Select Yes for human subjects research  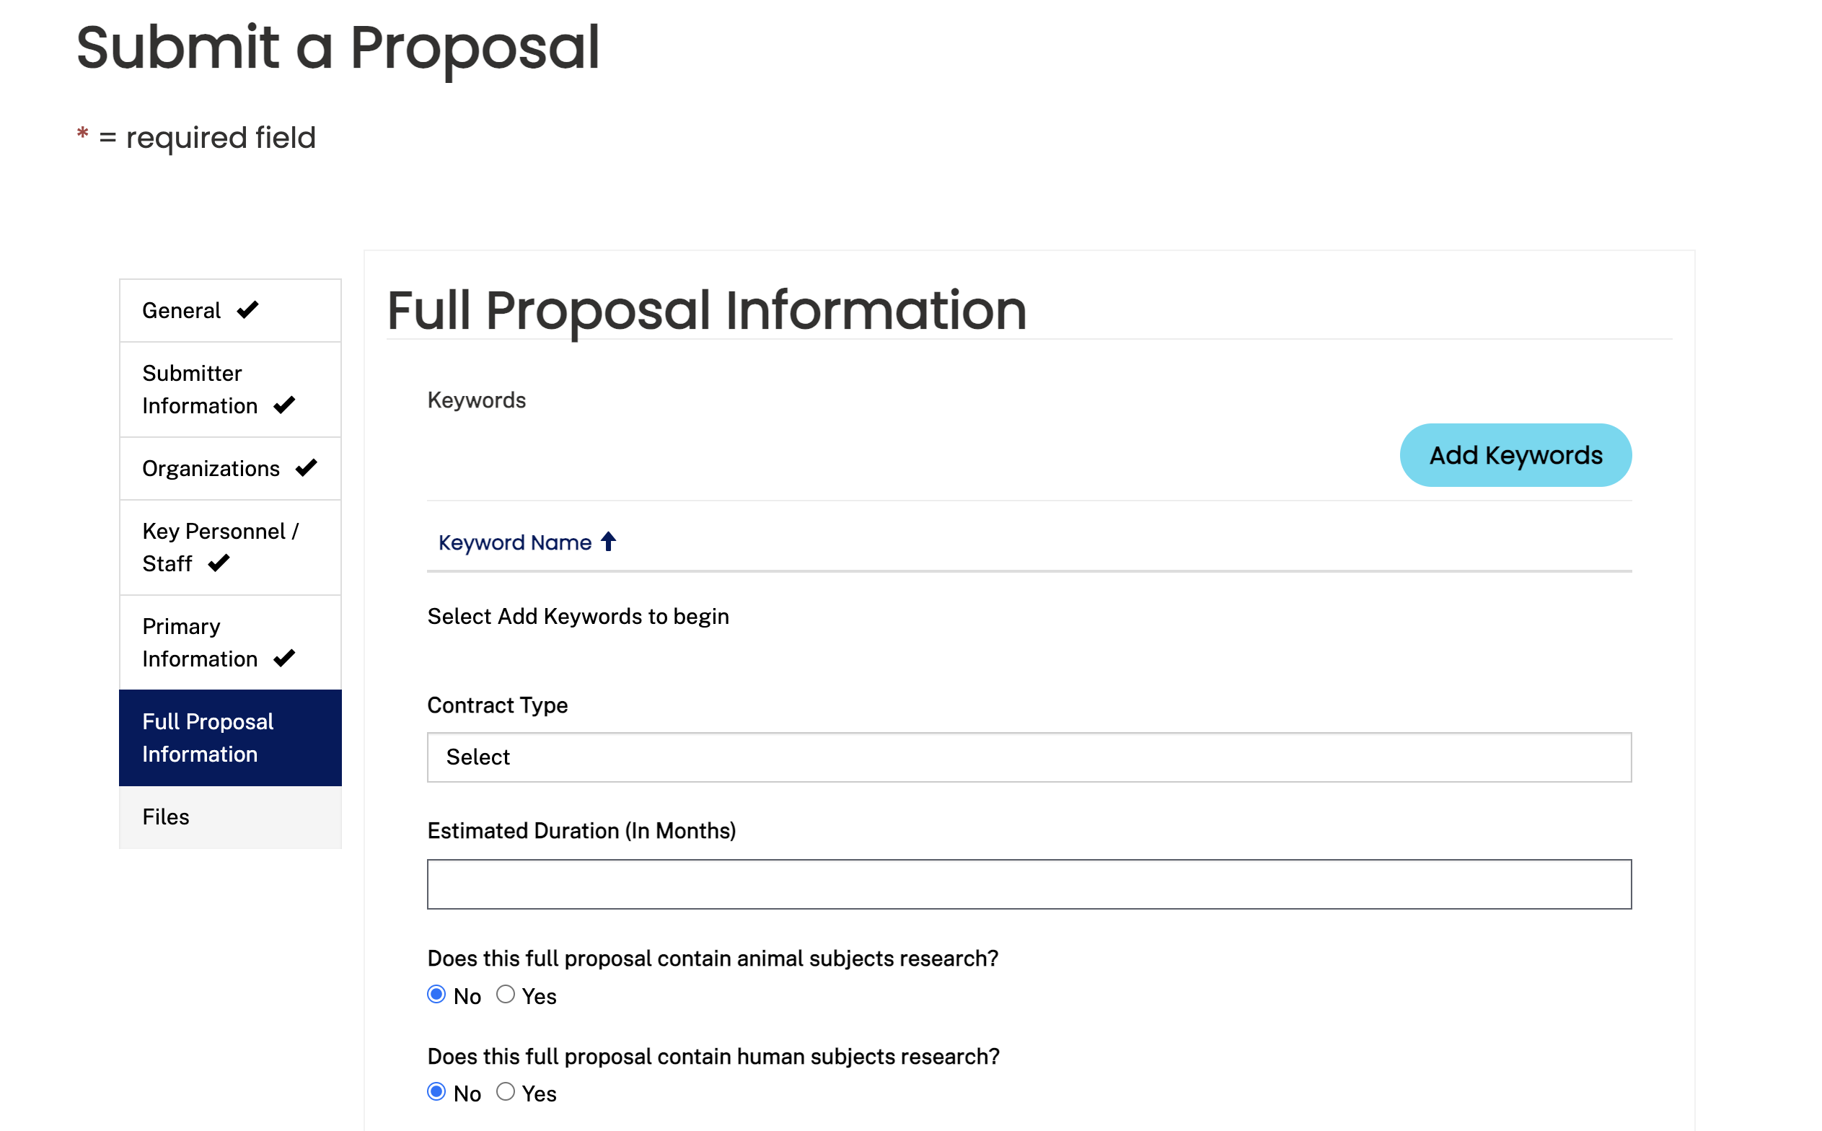point(506,1092)
